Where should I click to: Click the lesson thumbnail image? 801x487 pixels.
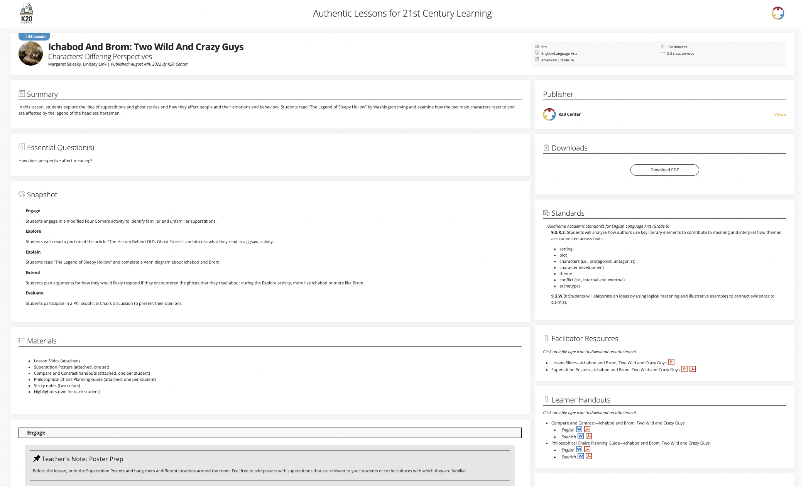(30, 54)
